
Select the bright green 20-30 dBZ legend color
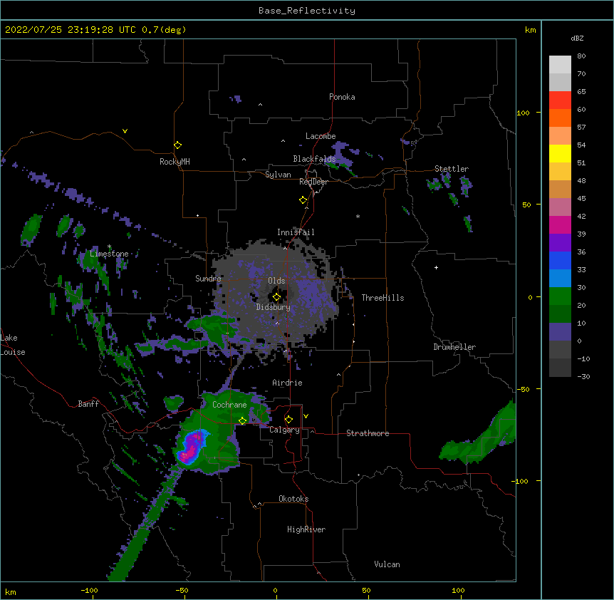(560, 296)
